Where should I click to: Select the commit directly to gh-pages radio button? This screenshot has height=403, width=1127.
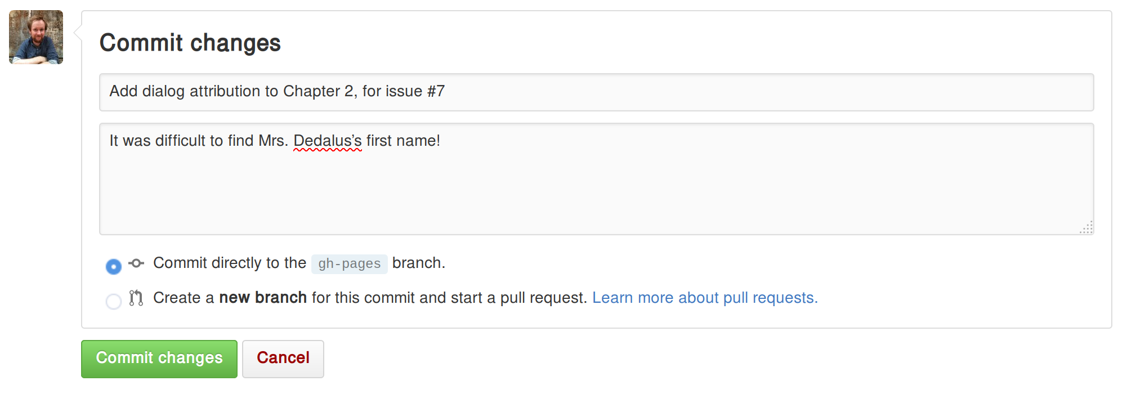coord(114,266)
